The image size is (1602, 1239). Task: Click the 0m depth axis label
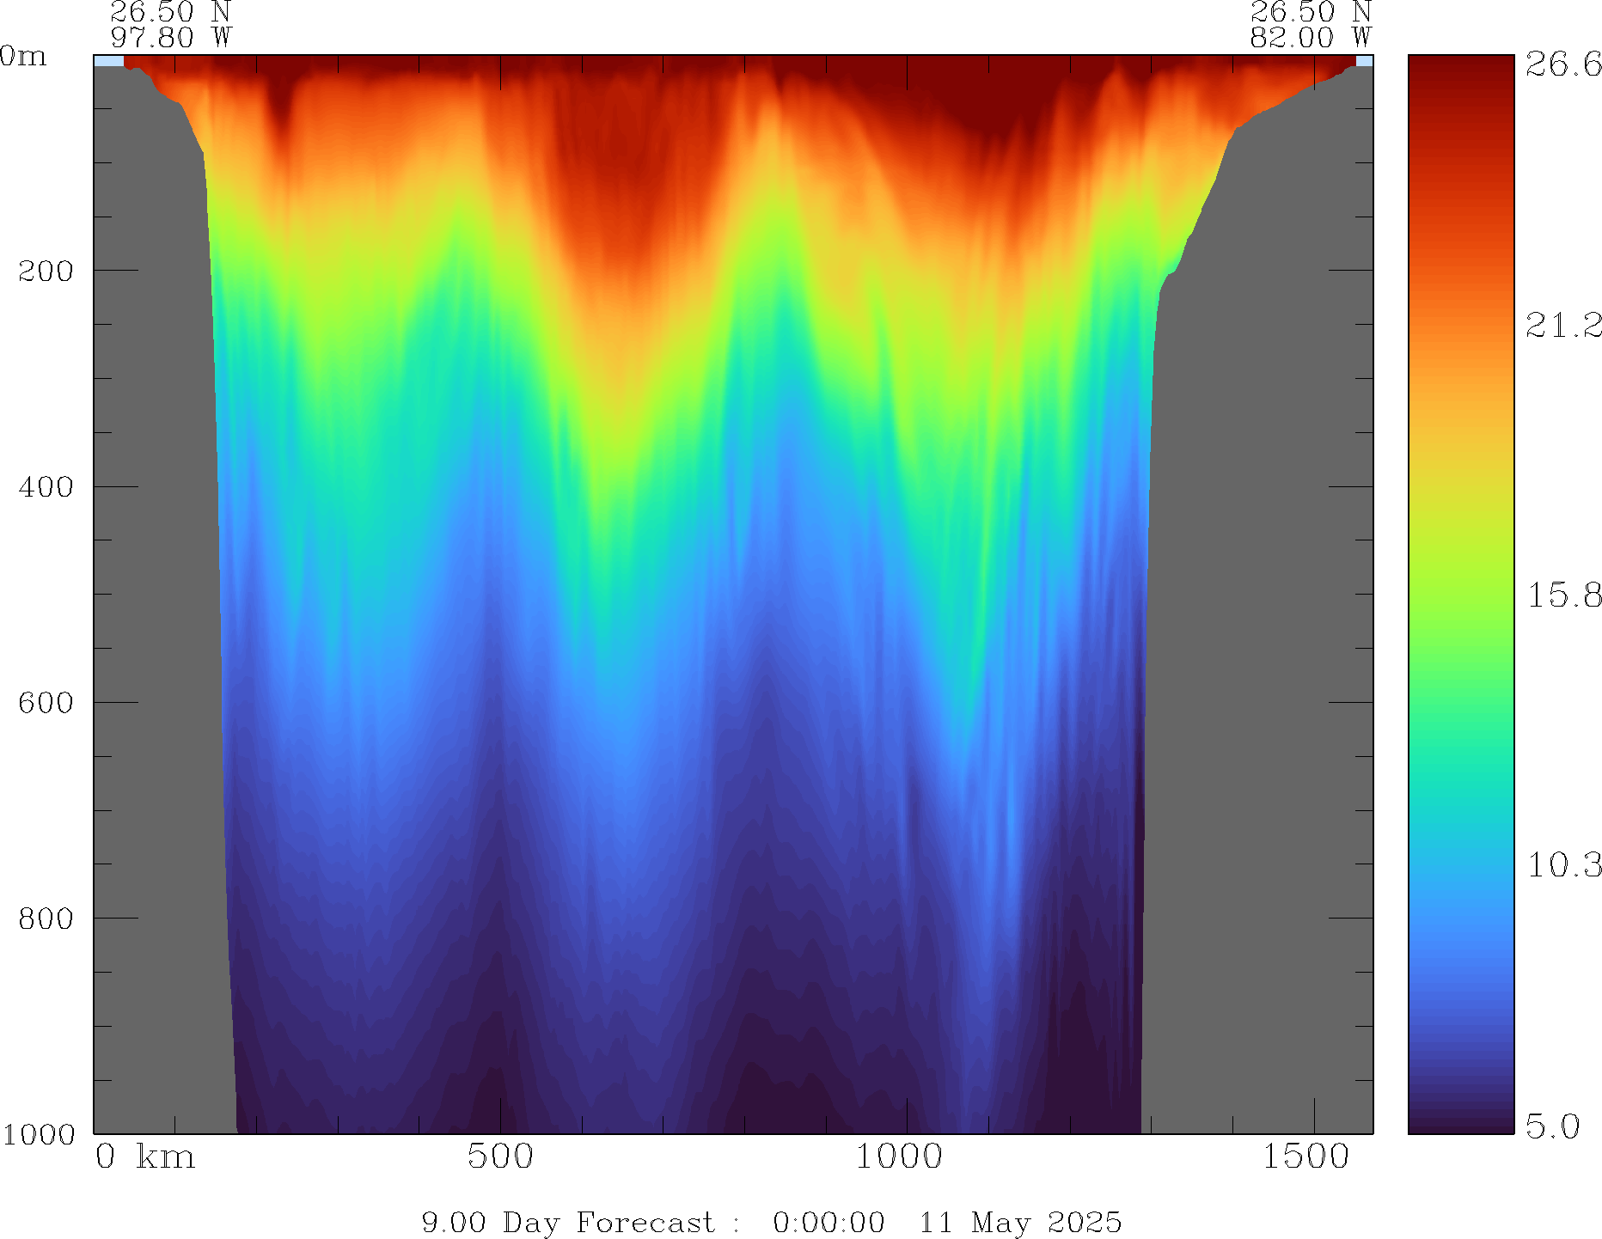pos(24,57)
